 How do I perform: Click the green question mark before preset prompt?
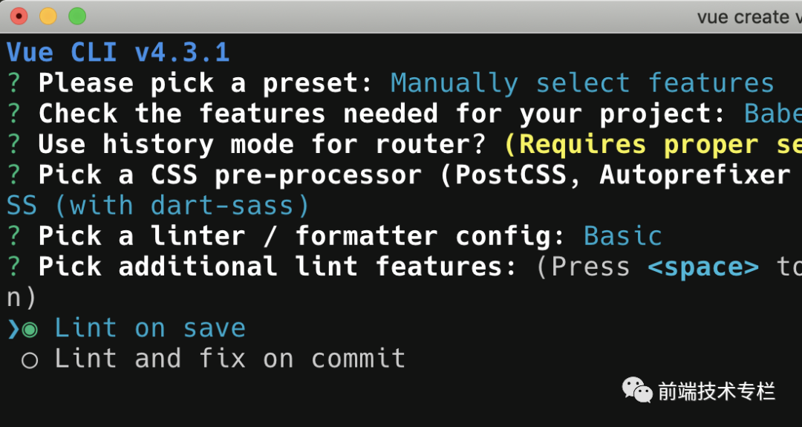14,83
